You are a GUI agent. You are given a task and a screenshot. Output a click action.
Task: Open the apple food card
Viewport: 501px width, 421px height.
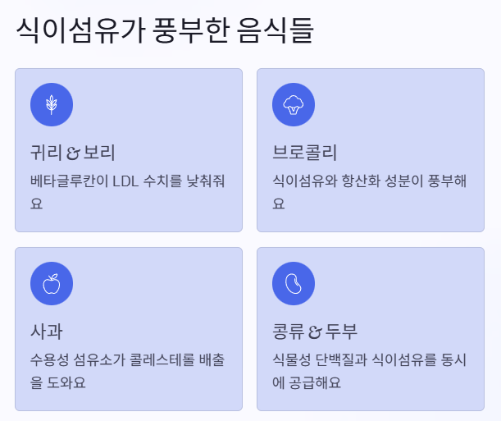[129, 329]
